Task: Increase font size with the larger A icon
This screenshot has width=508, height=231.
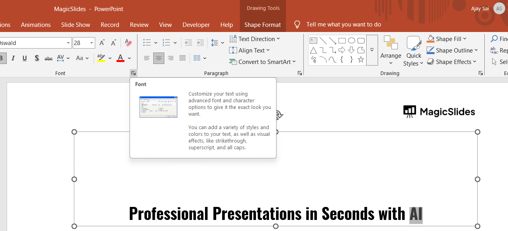Action: pyautogui.click(x=102, y=43)
